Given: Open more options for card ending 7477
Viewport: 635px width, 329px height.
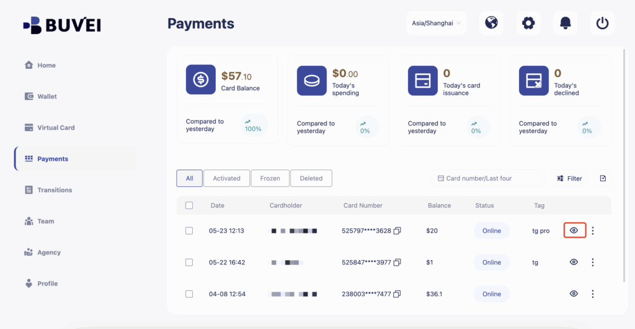Looking at the screenshot, I should 593,294.
